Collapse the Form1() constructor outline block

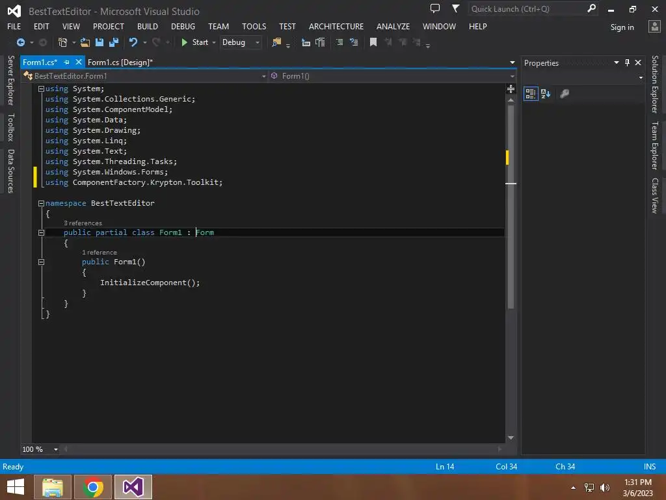tap(41, 262)
